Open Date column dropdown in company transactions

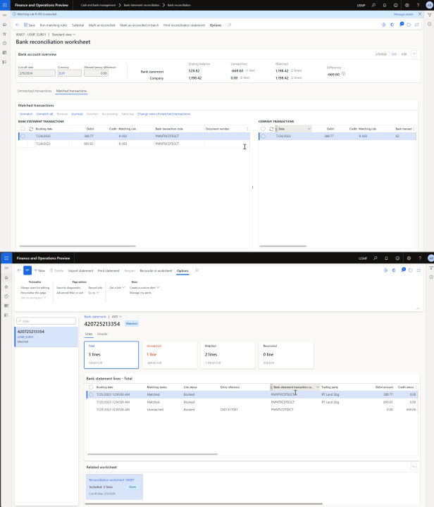click(x=309, y=129)
